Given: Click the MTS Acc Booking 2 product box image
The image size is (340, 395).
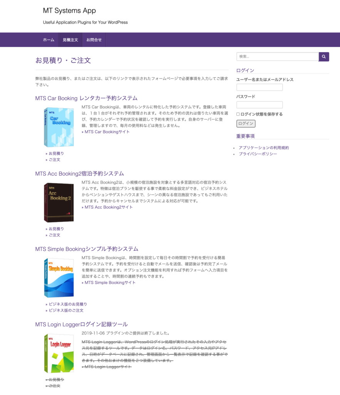Looking at the screenshot, I should click(x=59, y=202).
